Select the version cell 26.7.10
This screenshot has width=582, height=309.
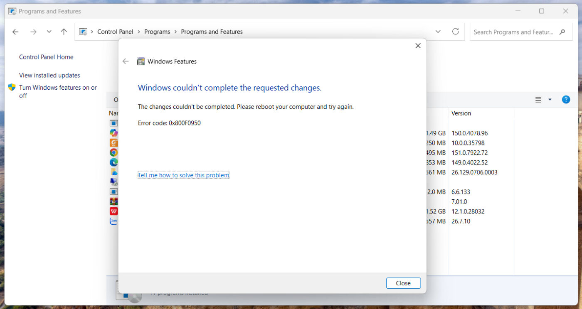pyautogui.click(x=461, y=221)
